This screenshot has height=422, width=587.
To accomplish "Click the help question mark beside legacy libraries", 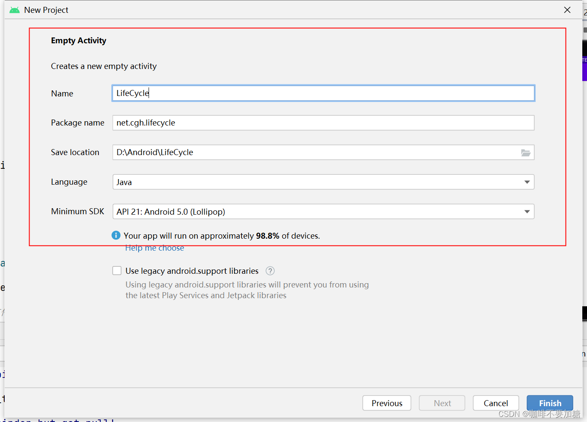I will 270,271.
